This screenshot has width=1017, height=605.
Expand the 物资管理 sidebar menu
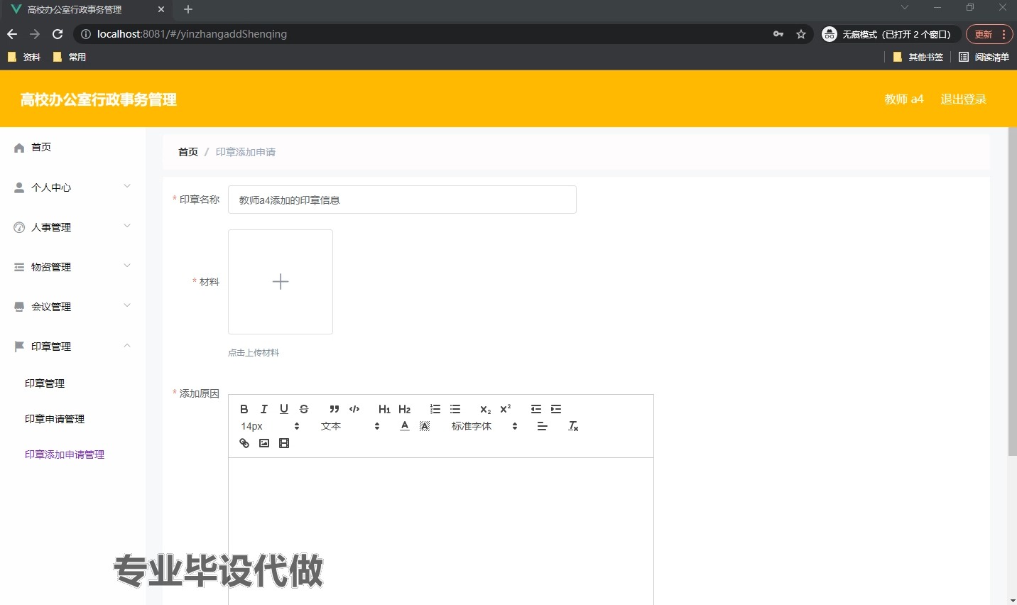click(x=72, y=267)
